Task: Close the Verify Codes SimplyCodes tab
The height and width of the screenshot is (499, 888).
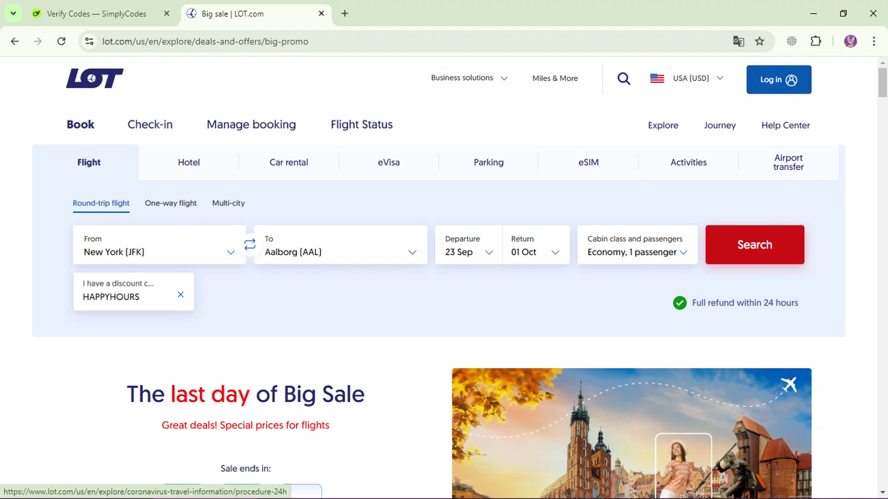Action: click(167, 14)
